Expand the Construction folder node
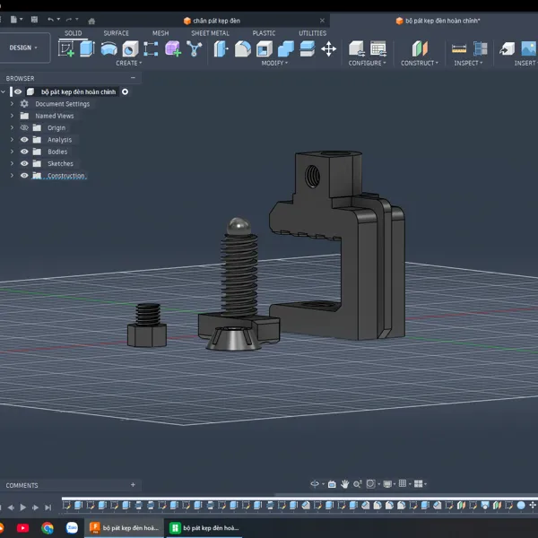 click(x=12, y=176)
